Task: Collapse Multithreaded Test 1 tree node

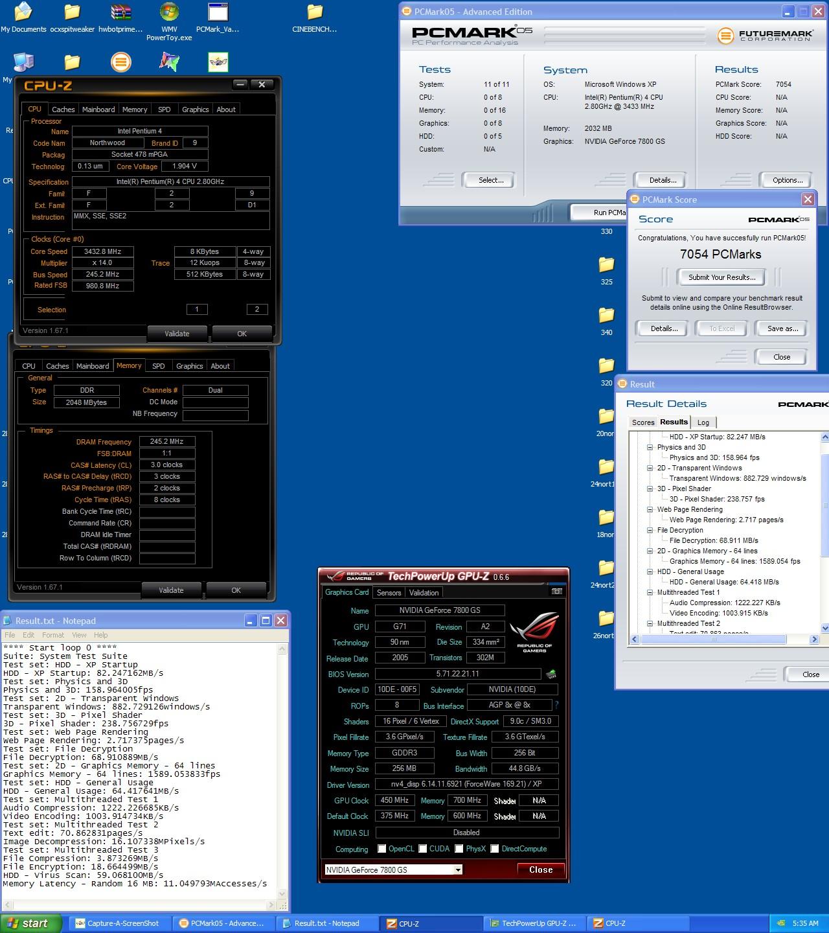Action: point(650,592)
